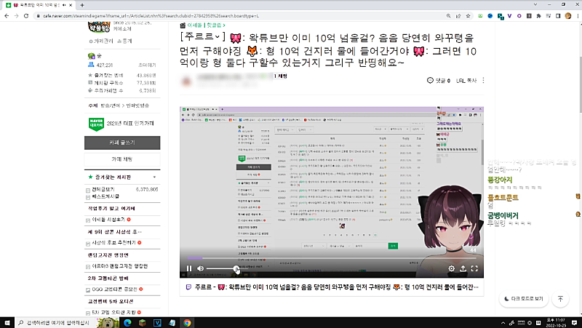Enter fullscreen video mode
Image resolution: width=582 pixels, height=328 pixels.
pyautogui.click(x=474, y=268)
